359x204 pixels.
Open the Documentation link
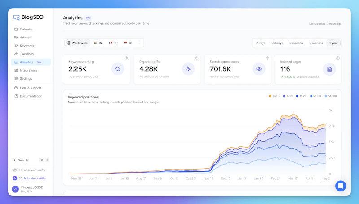tap(31, 96)
